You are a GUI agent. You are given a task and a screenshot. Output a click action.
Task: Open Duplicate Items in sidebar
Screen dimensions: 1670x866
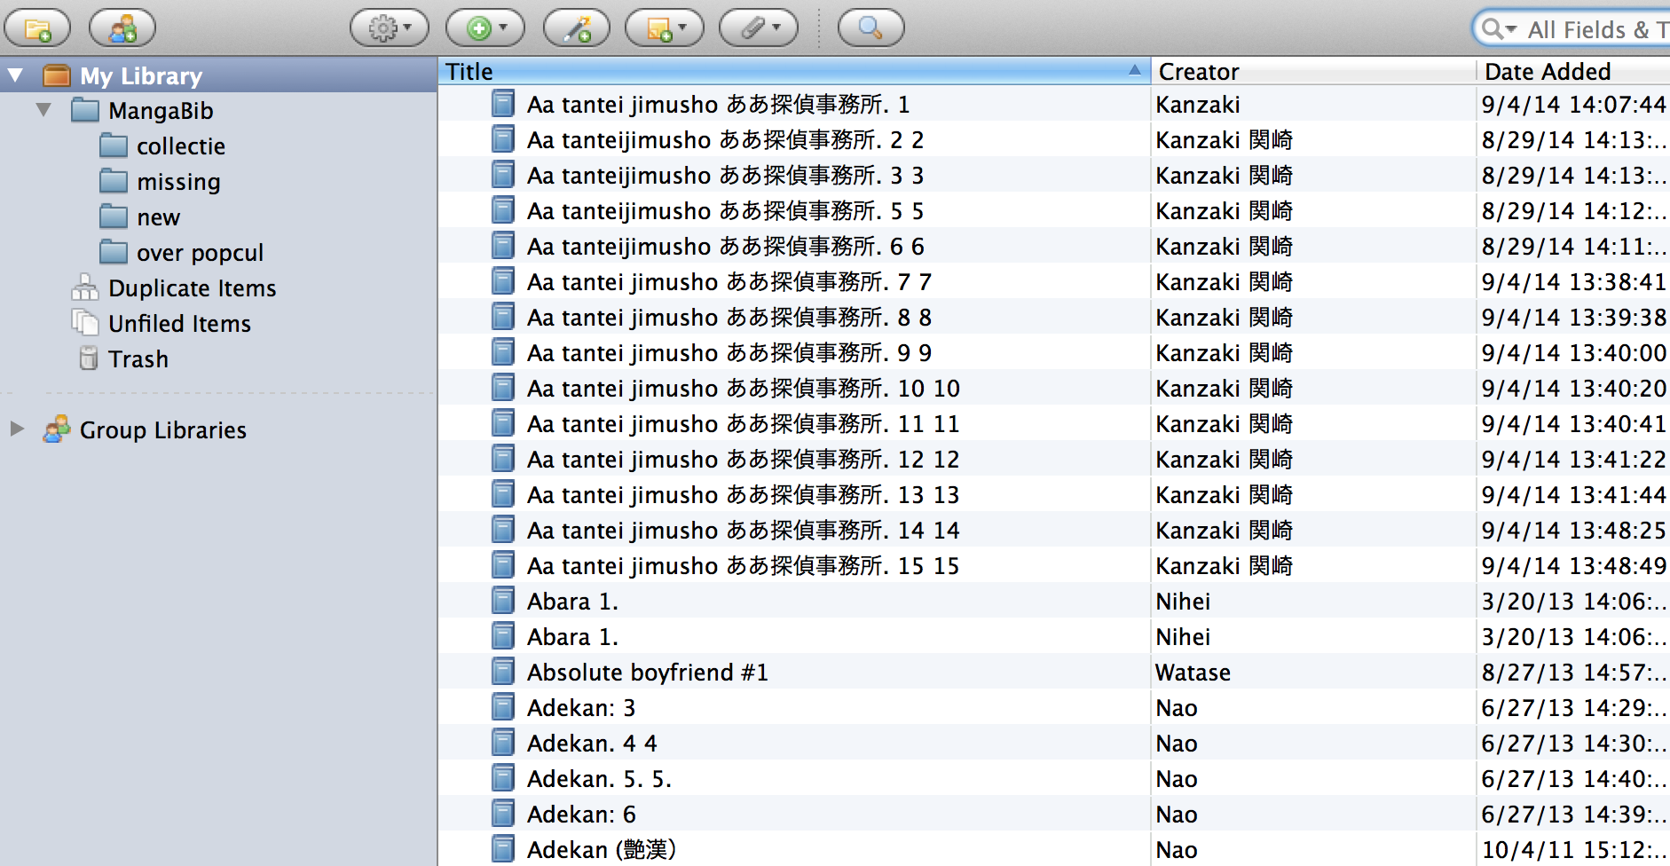192,288
